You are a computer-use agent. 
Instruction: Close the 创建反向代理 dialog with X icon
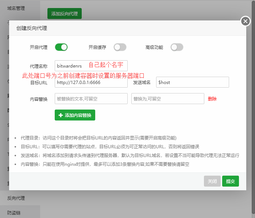click(246, 22)
